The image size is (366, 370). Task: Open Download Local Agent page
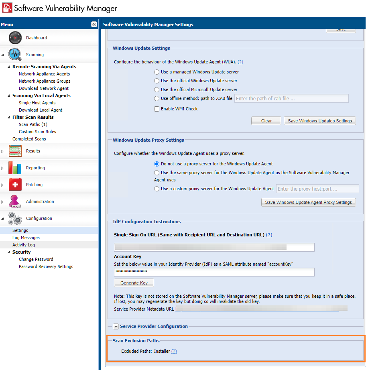(x=41, y=110)
